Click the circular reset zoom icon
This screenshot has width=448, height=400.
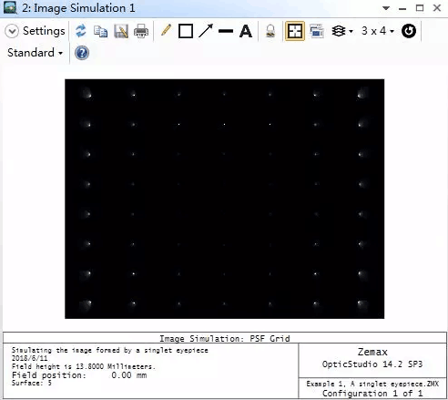click(x=409, y=31)
